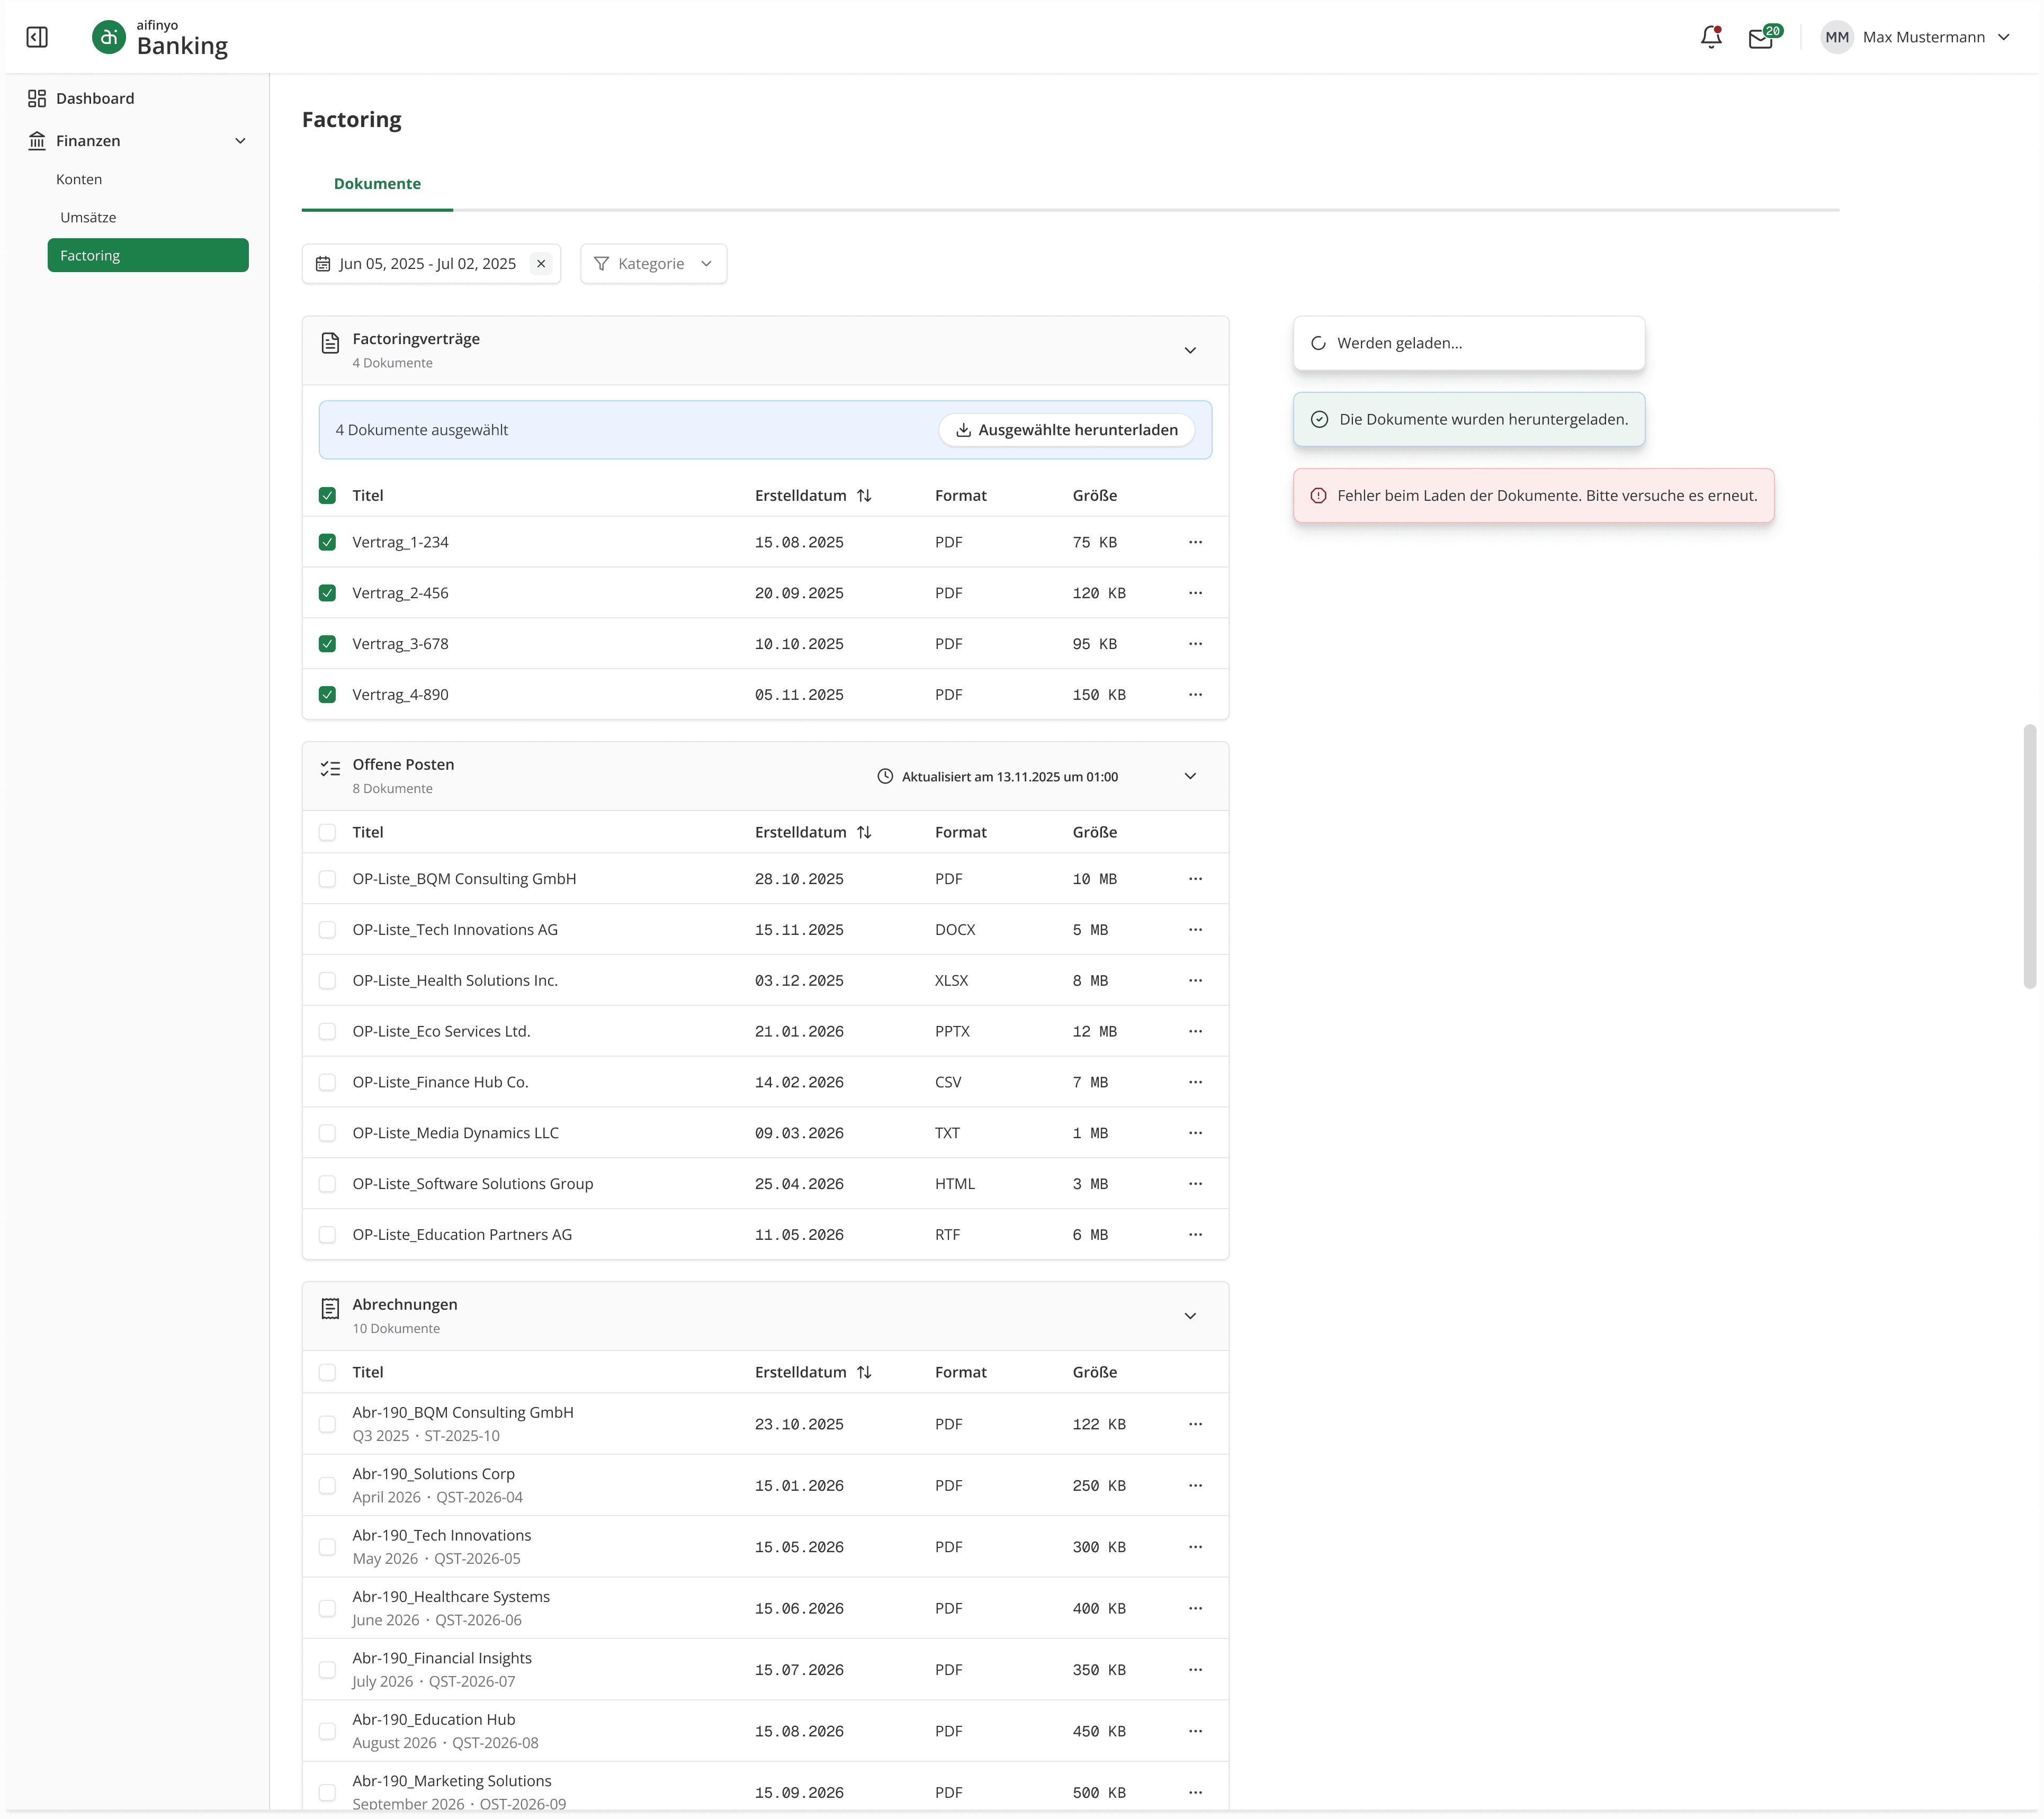Sort Factoringverträge by Erstelldatum arrows
The image size is (2044, 1819).
pyautogui.click(x=864, y=496)
